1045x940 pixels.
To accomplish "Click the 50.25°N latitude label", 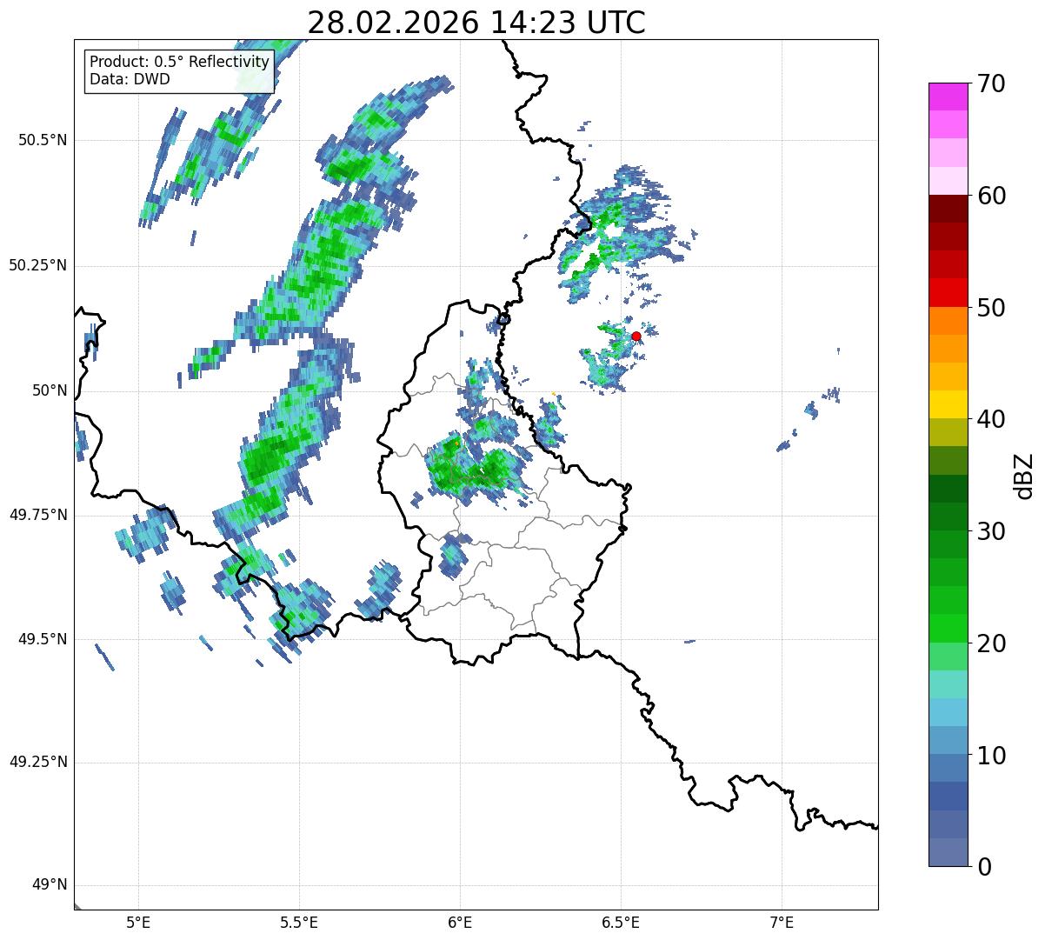I will coord(38,265).
